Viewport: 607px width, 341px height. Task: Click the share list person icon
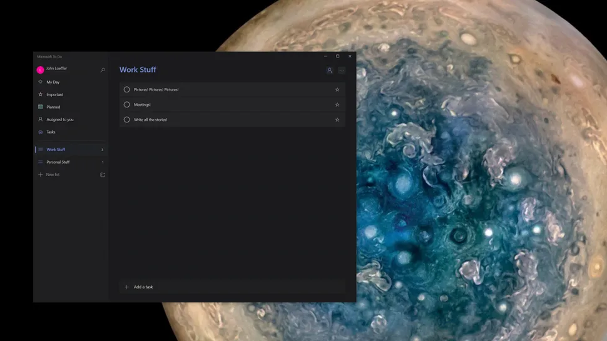329,71
